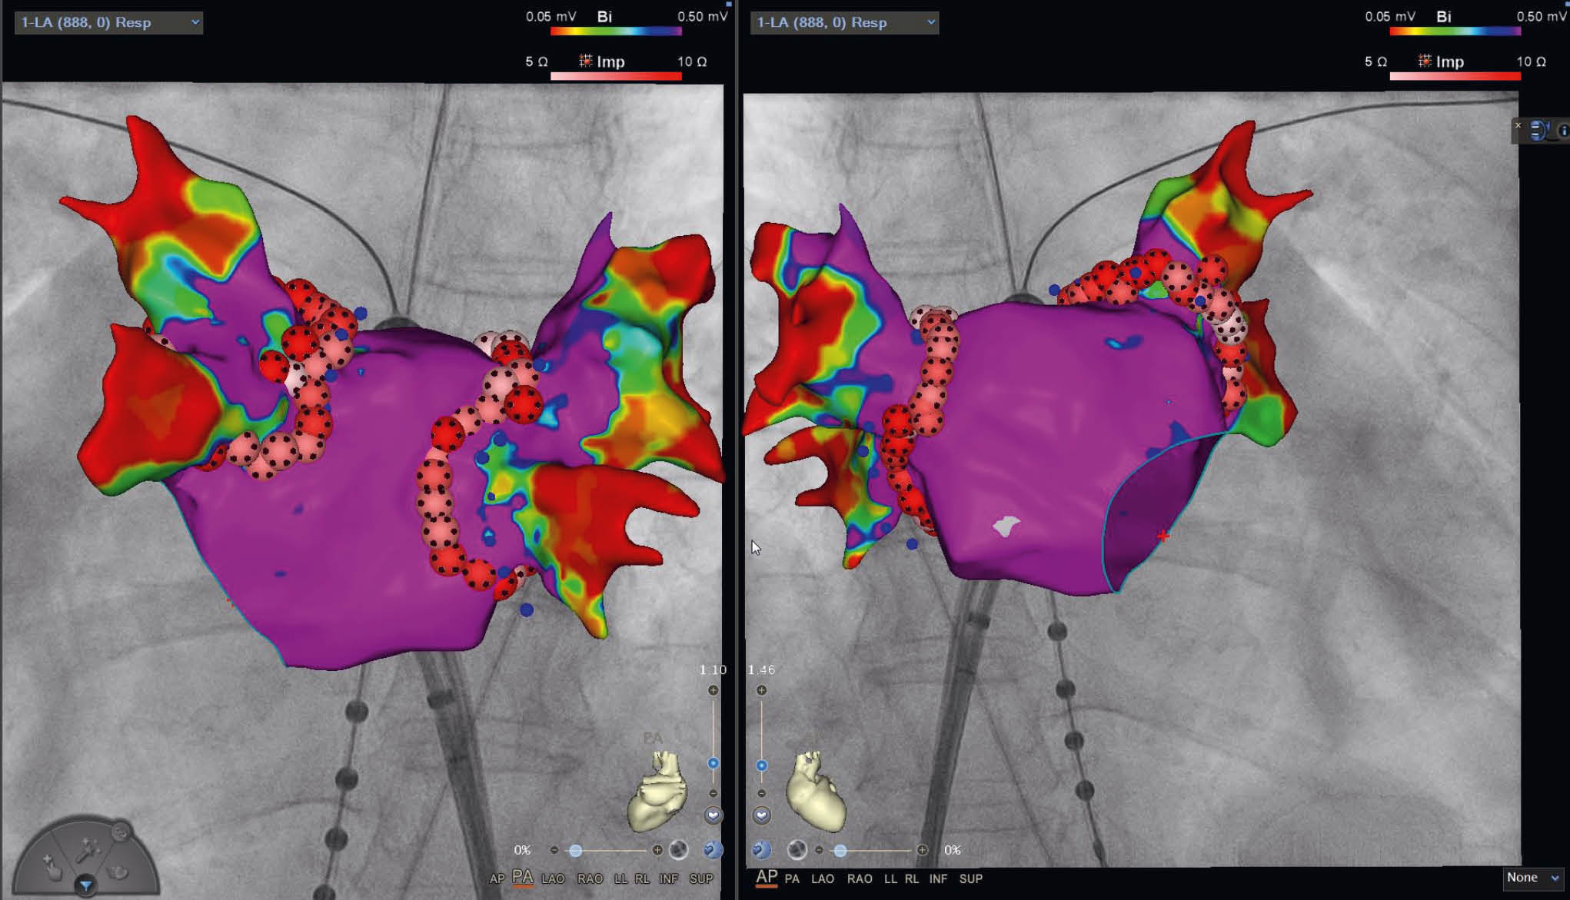Click the white heart button in right panel
Viewport: 1570px width, 900px height.
pyautogui.click(x=761, y=815)
